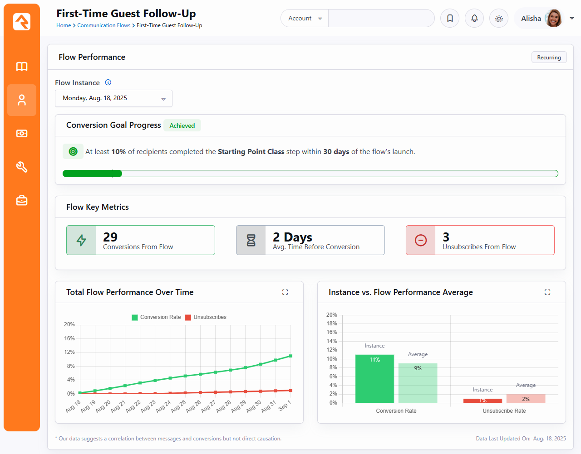Open the Account search scope dropdown
The width and height of the screenshot is (581, 454).
(x=305, y=19)
